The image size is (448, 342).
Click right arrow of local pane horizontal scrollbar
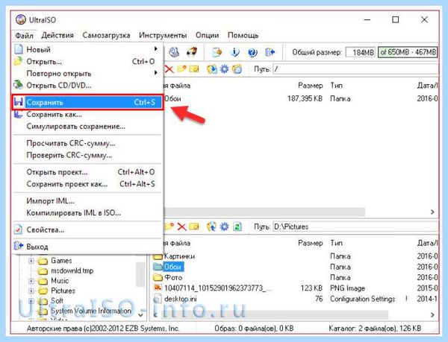(432, 314)
